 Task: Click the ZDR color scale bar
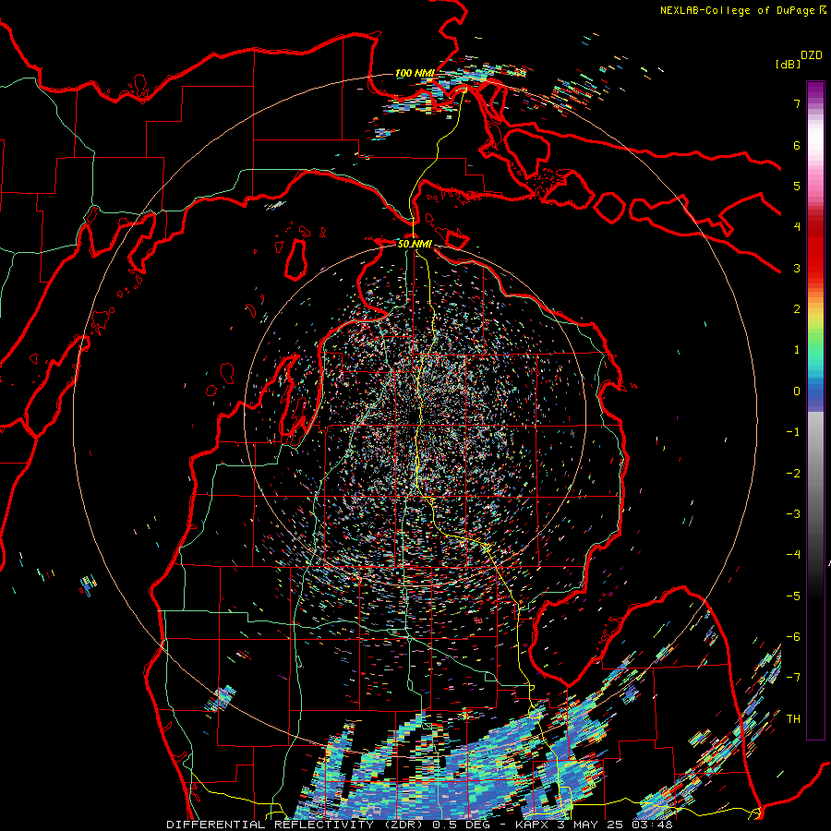click(x=815, y=410)
